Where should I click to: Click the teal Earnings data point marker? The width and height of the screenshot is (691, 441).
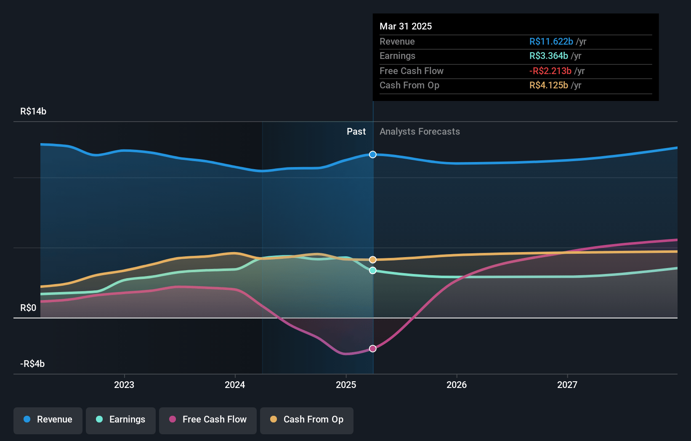click(x=373, y=270)
